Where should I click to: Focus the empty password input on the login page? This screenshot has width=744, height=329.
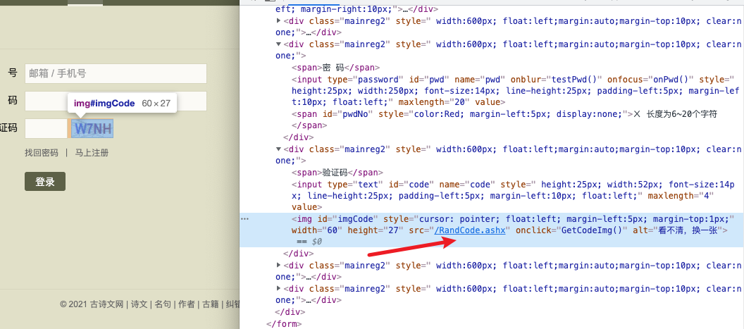click(116, 101)
